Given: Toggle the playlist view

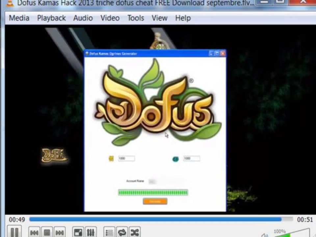Looking at the screenshot, I should (109, 232).
